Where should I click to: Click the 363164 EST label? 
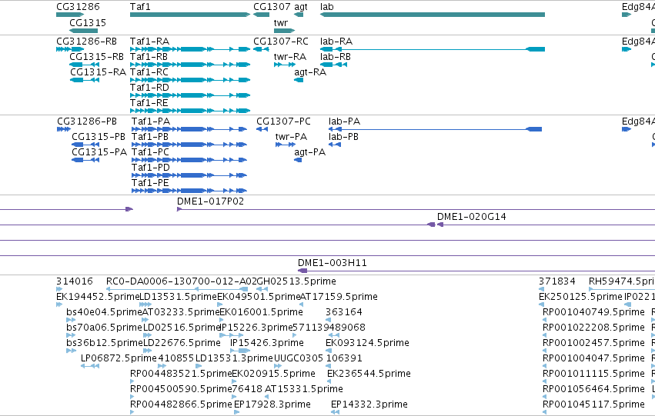(x=344, y=312)
